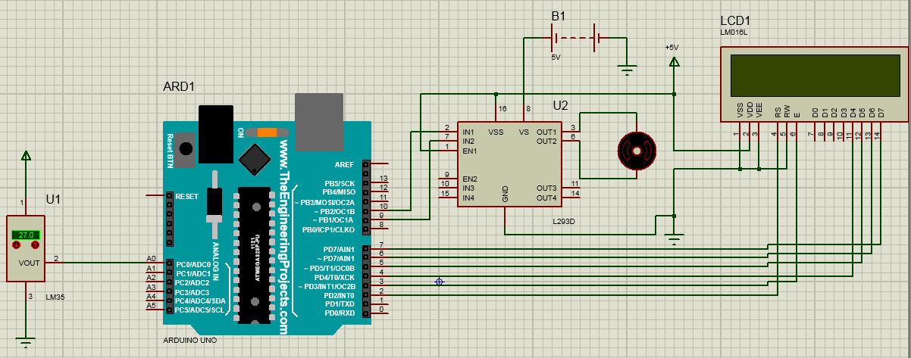Viewport: 911px width, 358px height.
Task: Select the EN1 pin on L293D
Action: click(x=469, y=151)
